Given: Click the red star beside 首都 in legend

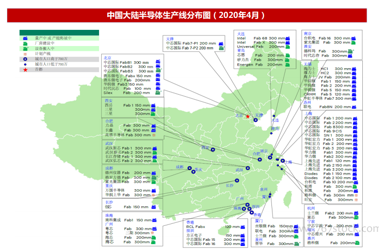Looking at the screenshot, I should (x=25, y=70).
